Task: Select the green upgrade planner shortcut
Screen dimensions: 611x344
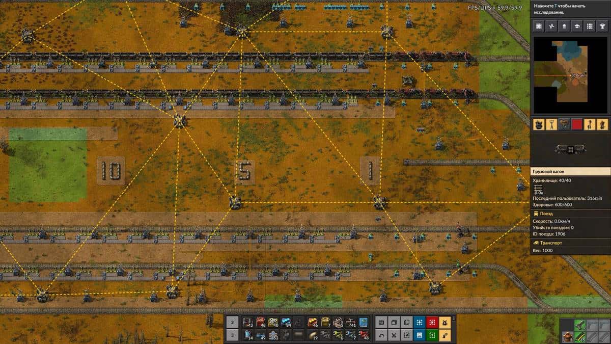Action: pyautogui.click(x=432, y=335)
